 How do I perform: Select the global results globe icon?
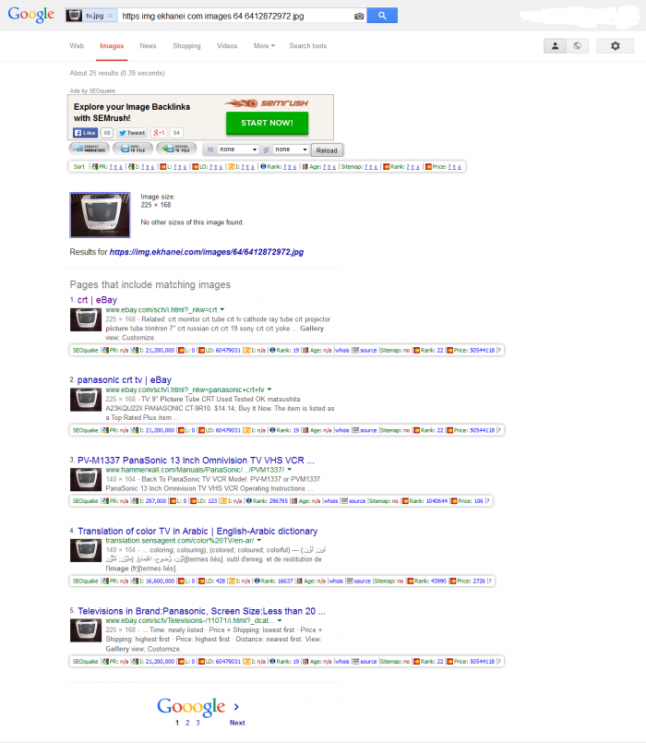tap(578, 46)
